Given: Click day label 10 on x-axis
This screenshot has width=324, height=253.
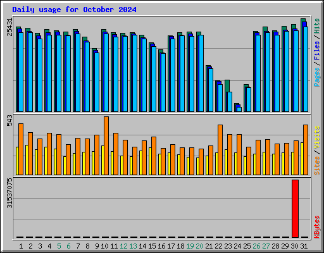Looking at the screenshot, I should pos(104,246).
